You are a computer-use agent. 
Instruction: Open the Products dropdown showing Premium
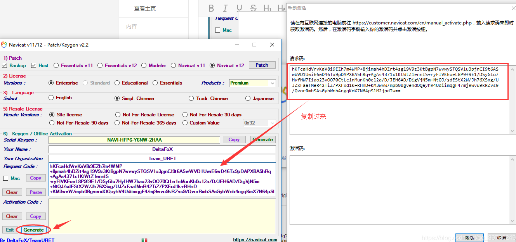[252, 83]
